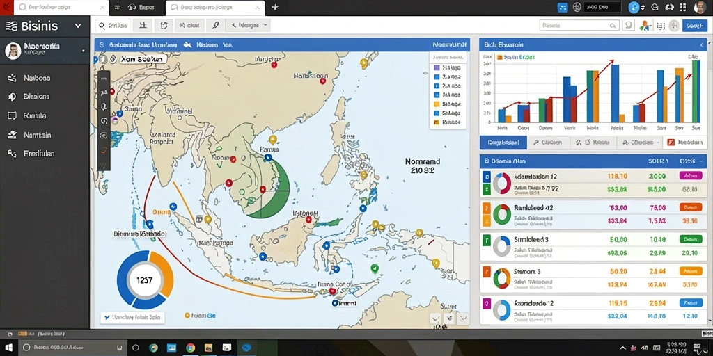Image resolution: width=713 pixels, height=356 pixels.
Task: Toggle the yellow square in map legend
Action: point(437,104)
